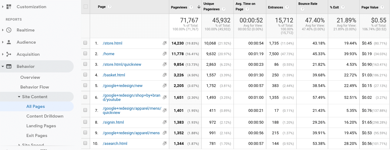
Task: Tick checkbox for /google+redesign/new row
Action: (85, 85)
